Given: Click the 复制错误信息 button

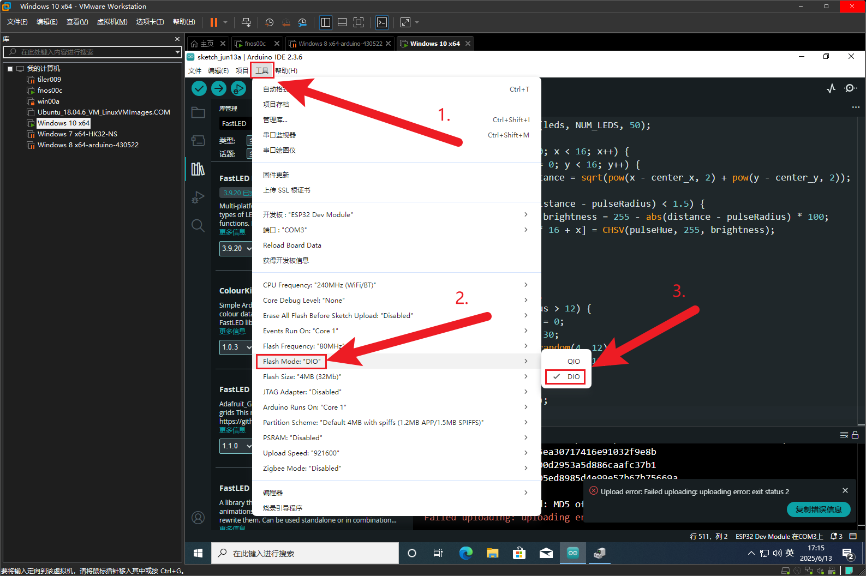Looking at the screenshot, I should pyautogui.click(x=819, y=509).
